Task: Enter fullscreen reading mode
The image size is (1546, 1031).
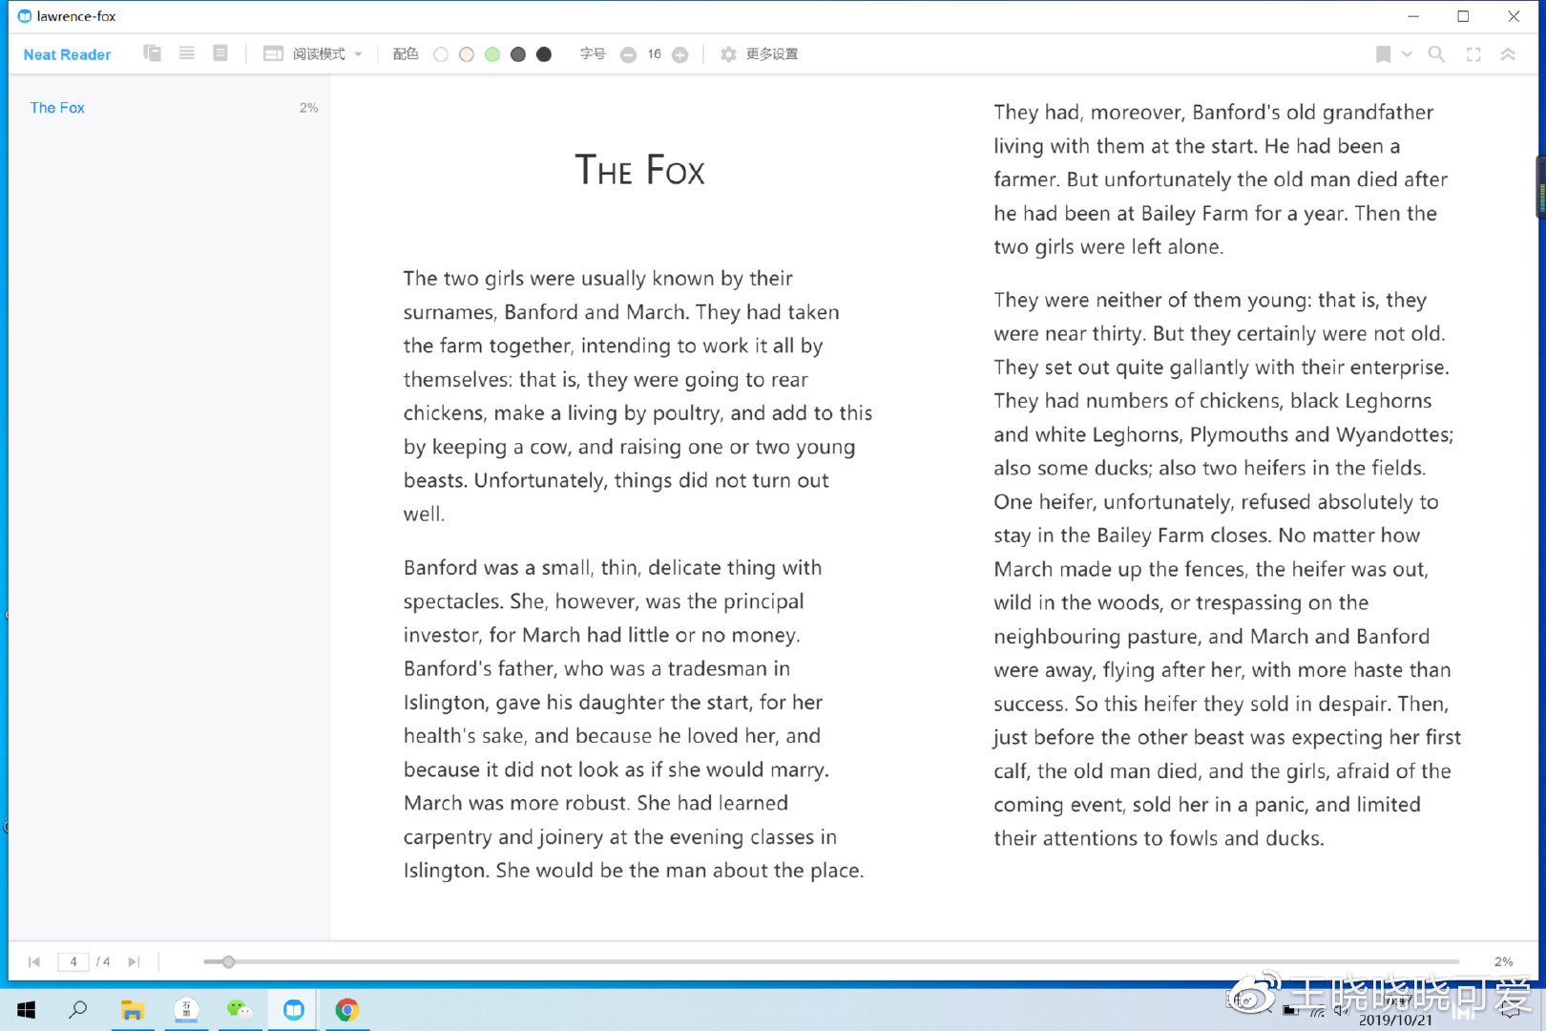Action: pos(1473,54)
